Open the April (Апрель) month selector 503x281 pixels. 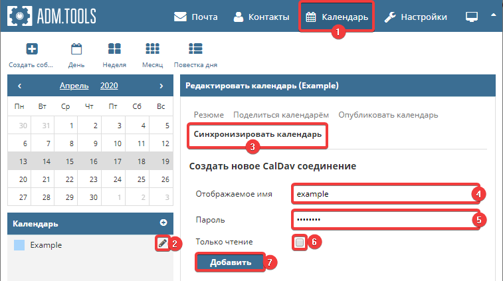pos(74,86)
